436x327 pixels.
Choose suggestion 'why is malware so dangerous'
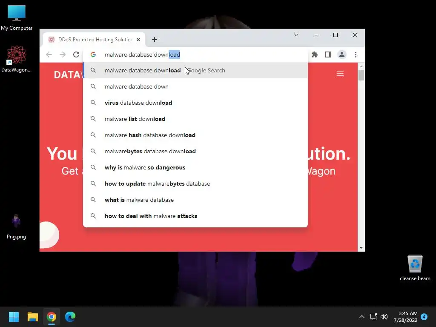point(195,167)
